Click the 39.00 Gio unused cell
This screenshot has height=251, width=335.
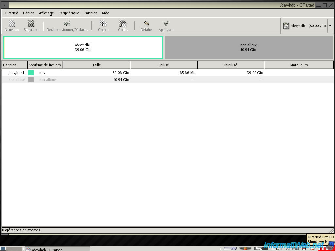[x=255, y=73]
